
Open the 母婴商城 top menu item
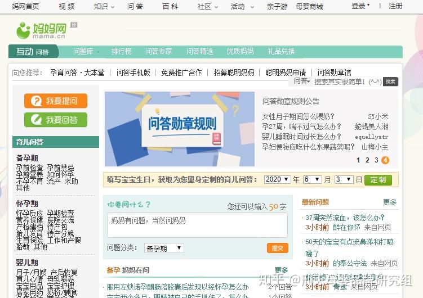309,6
